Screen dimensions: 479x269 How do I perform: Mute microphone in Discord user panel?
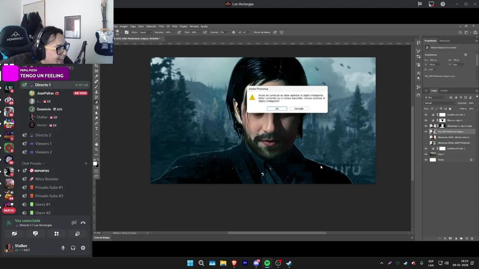click(63, 248)
